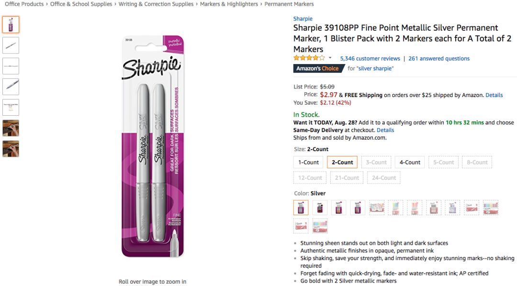Image resolution: width=517 pixels, height=286 pixels.
Task: Click the four-star rating icons
Action: click(x=309, y=58)
